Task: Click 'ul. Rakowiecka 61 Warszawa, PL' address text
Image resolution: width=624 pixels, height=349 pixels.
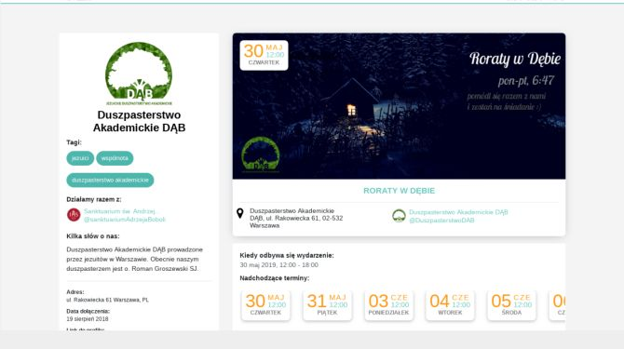Action: coord(107,300)
